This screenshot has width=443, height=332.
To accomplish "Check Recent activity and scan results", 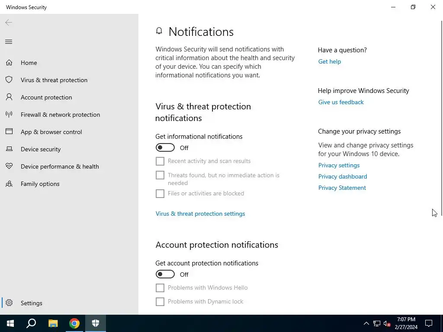I will (x=160, y=161).
